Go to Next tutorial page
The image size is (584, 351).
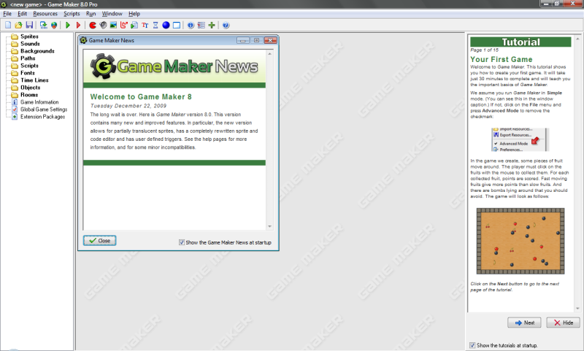click(x=524, y=323)
